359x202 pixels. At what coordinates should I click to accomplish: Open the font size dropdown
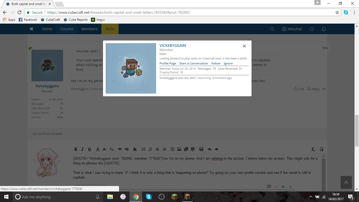click(105, 149)
